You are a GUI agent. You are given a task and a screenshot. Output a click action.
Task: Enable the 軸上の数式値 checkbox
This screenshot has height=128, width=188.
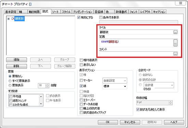point(81,108)
